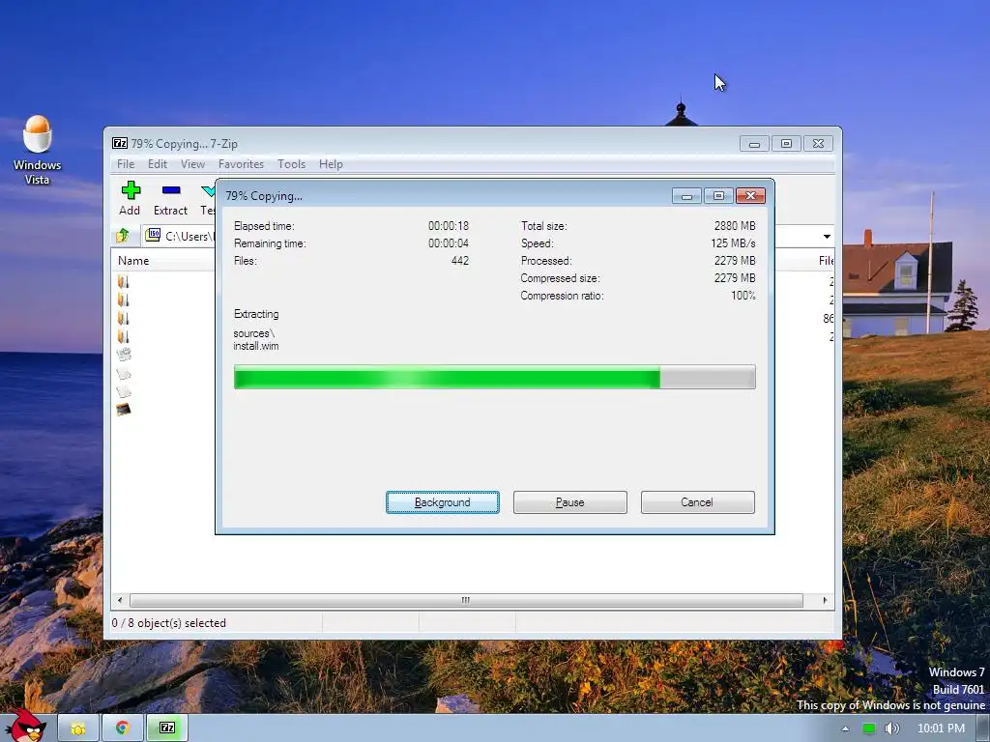Click the blue Extract toolbar icon
Screen dimensions: 990x742
tap(171, 190)
